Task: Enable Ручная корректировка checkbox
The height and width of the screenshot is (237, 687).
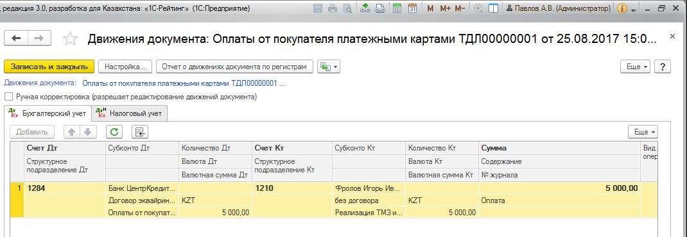Action: click(x=8, y=96)
